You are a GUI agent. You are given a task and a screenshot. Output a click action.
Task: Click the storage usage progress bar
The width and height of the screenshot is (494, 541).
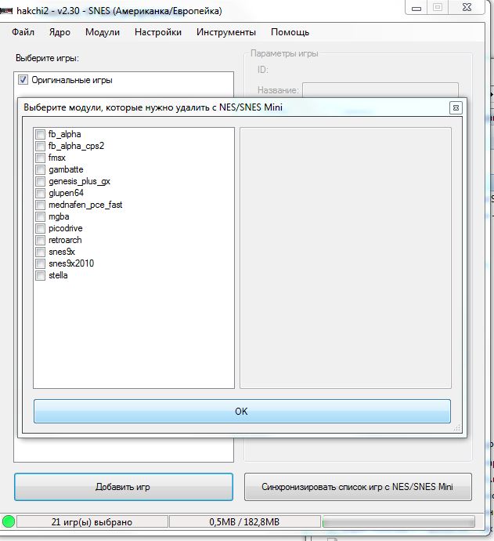click(398, 521)
